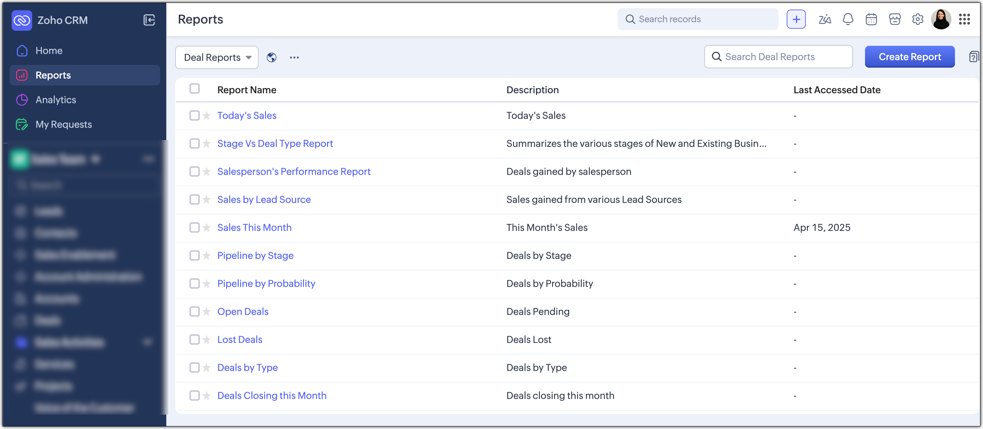Collapse the sidebar with the panel icon
The height and width of the screenshot is (429, 983).
[149, 20]
